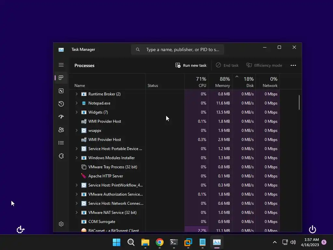
Task: Switch to Google Chrome in the taskbar
Action: pyautogui.click(x=159, y=242)
